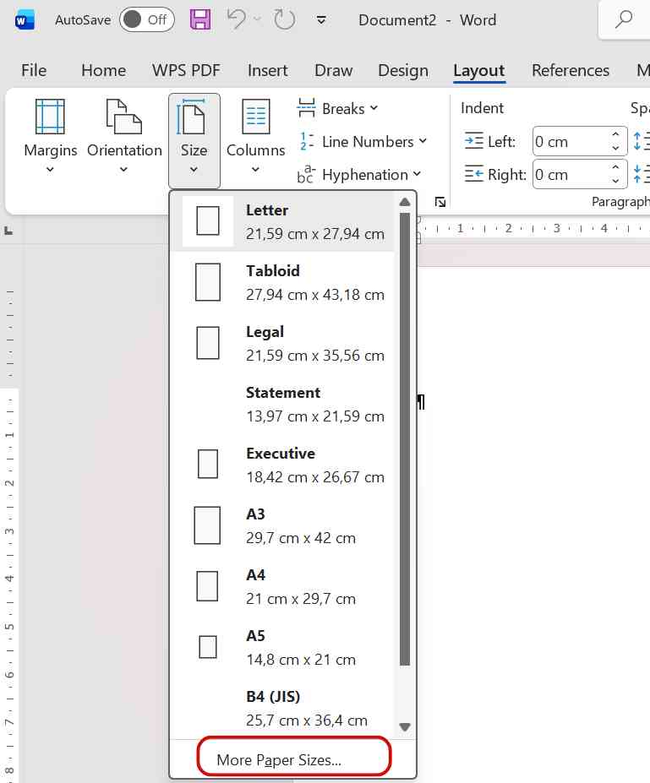
Task: Click the size list scroll up arrow
Action: click(x=405, y=202)
